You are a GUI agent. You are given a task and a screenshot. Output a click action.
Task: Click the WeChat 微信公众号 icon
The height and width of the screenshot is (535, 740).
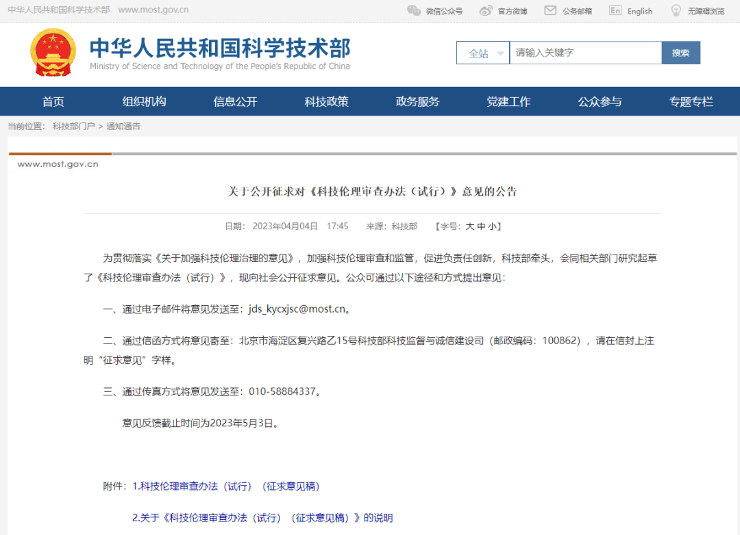[414, 10]
